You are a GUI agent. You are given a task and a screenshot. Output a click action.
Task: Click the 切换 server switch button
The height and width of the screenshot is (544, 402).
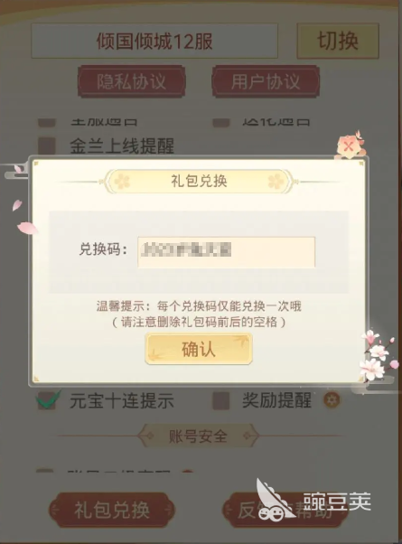pyautogui.click(x=338, y=41)
